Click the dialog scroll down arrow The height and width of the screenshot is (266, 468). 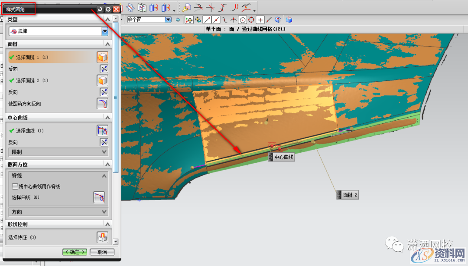point(115,241)
